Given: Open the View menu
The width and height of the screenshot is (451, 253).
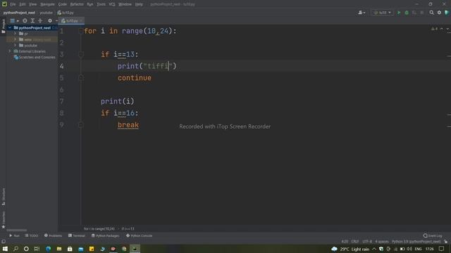Looking at the screenshot, I should (x=33, y=4).
